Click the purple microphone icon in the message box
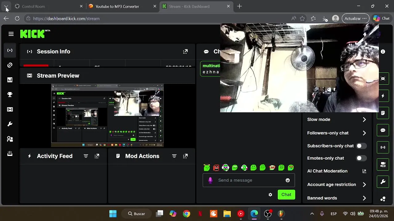394x221 pixels. [210, 180]
